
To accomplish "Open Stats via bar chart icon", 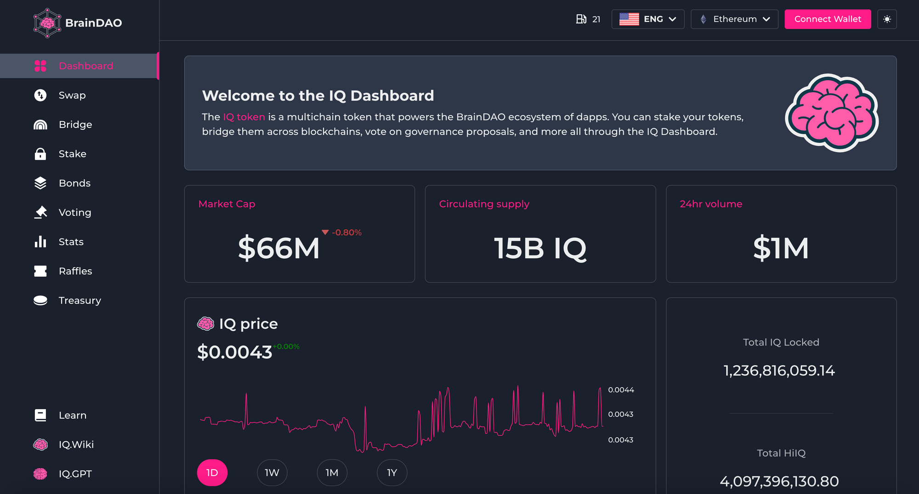I will click(40, 242).
